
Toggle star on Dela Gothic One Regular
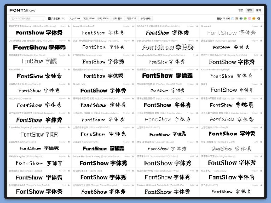(69, 41)
